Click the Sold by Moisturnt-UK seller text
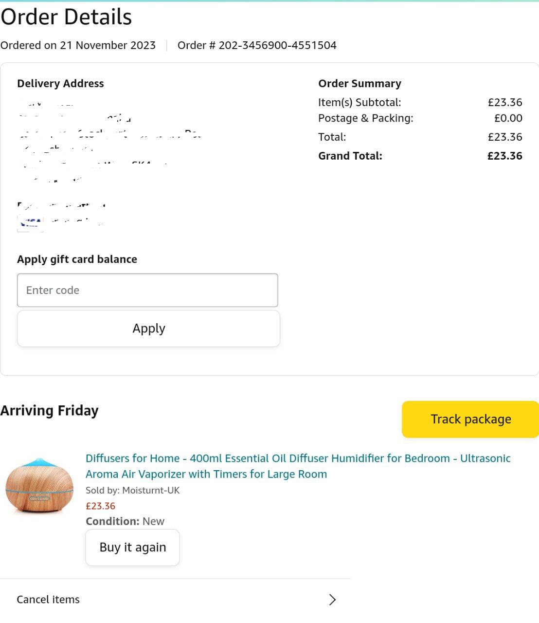539x623 pixels. pos(132,490)
